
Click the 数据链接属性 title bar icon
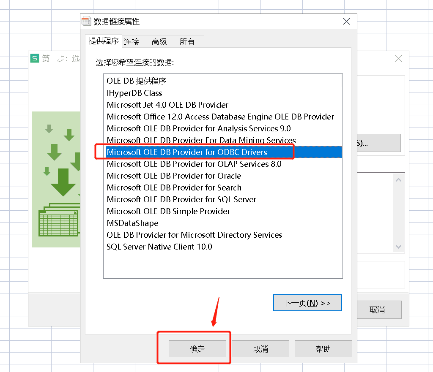point(86,21)
